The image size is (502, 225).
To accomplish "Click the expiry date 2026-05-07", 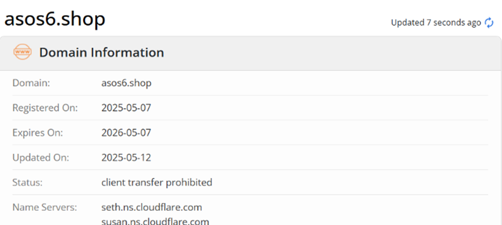I will coord(126,132).
